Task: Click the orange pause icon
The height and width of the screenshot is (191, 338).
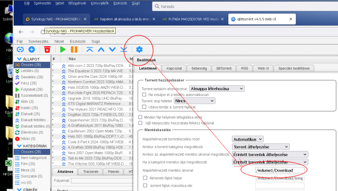Action: tap(74, 50)
